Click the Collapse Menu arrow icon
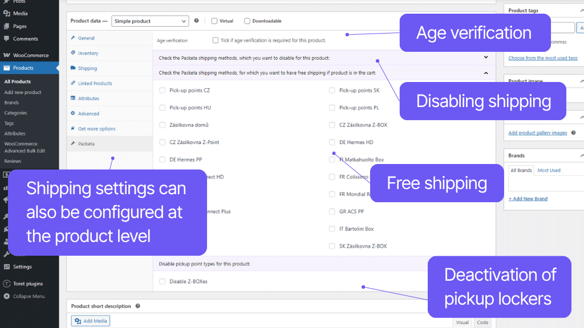The height and width of the screenshot is (328, 584). click(x=7, y=296)
